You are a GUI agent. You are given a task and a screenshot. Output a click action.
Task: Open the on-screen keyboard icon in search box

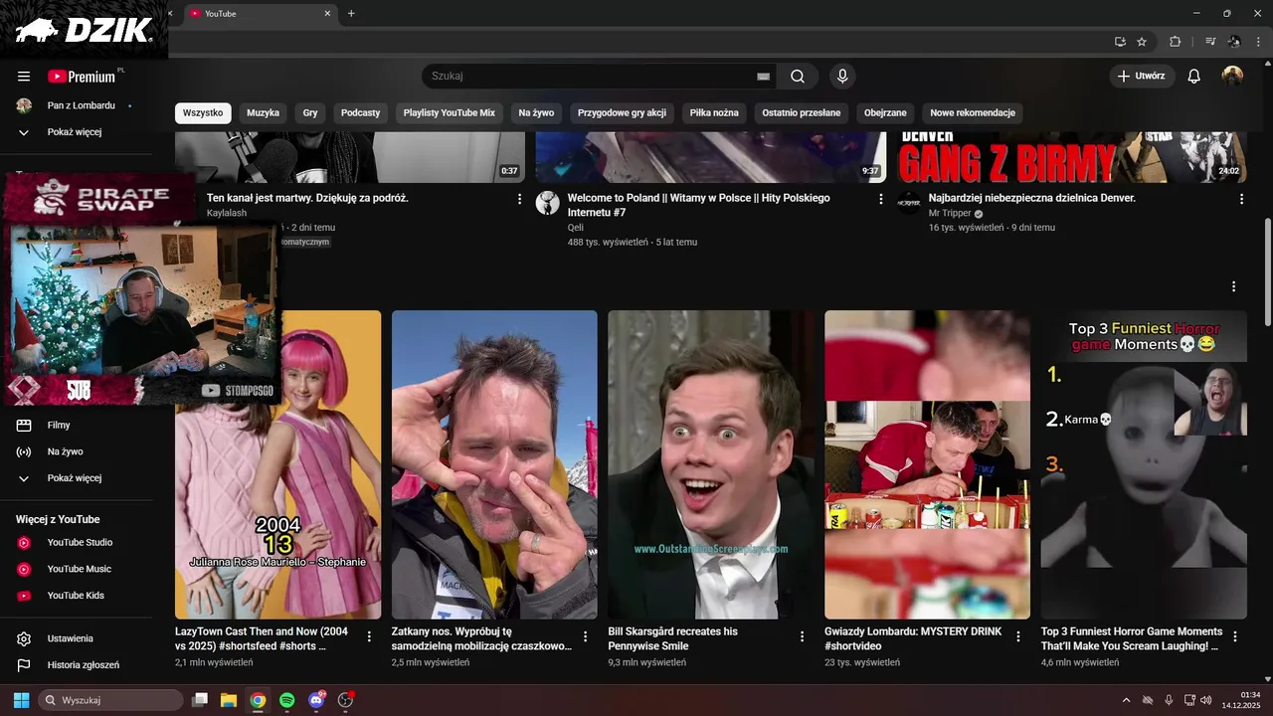click(x=763, y=76)
